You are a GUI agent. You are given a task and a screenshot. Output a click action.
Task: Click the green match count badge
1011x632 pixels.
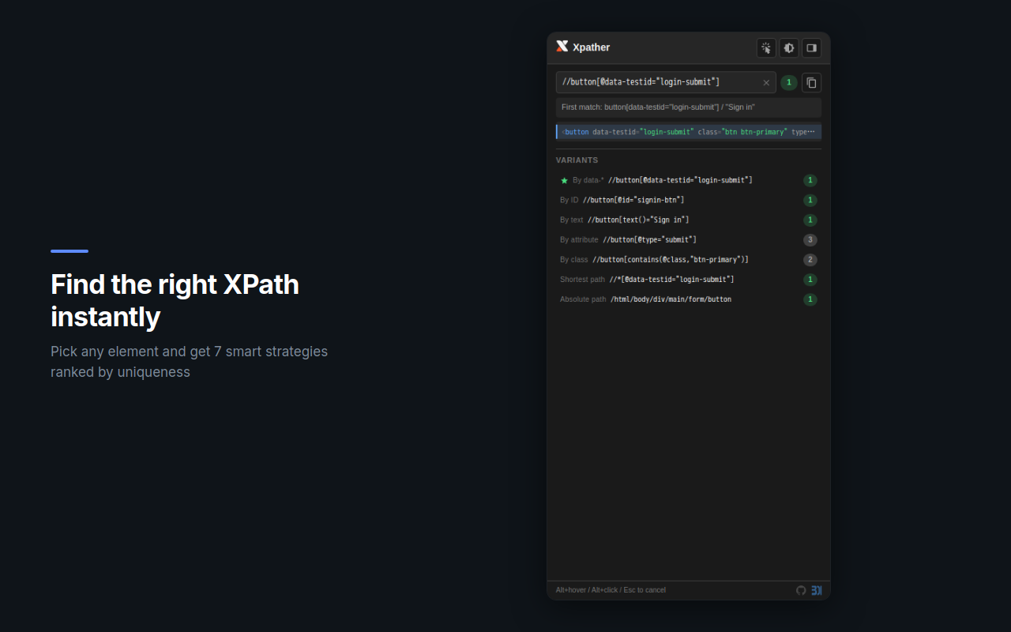(788, 82)
